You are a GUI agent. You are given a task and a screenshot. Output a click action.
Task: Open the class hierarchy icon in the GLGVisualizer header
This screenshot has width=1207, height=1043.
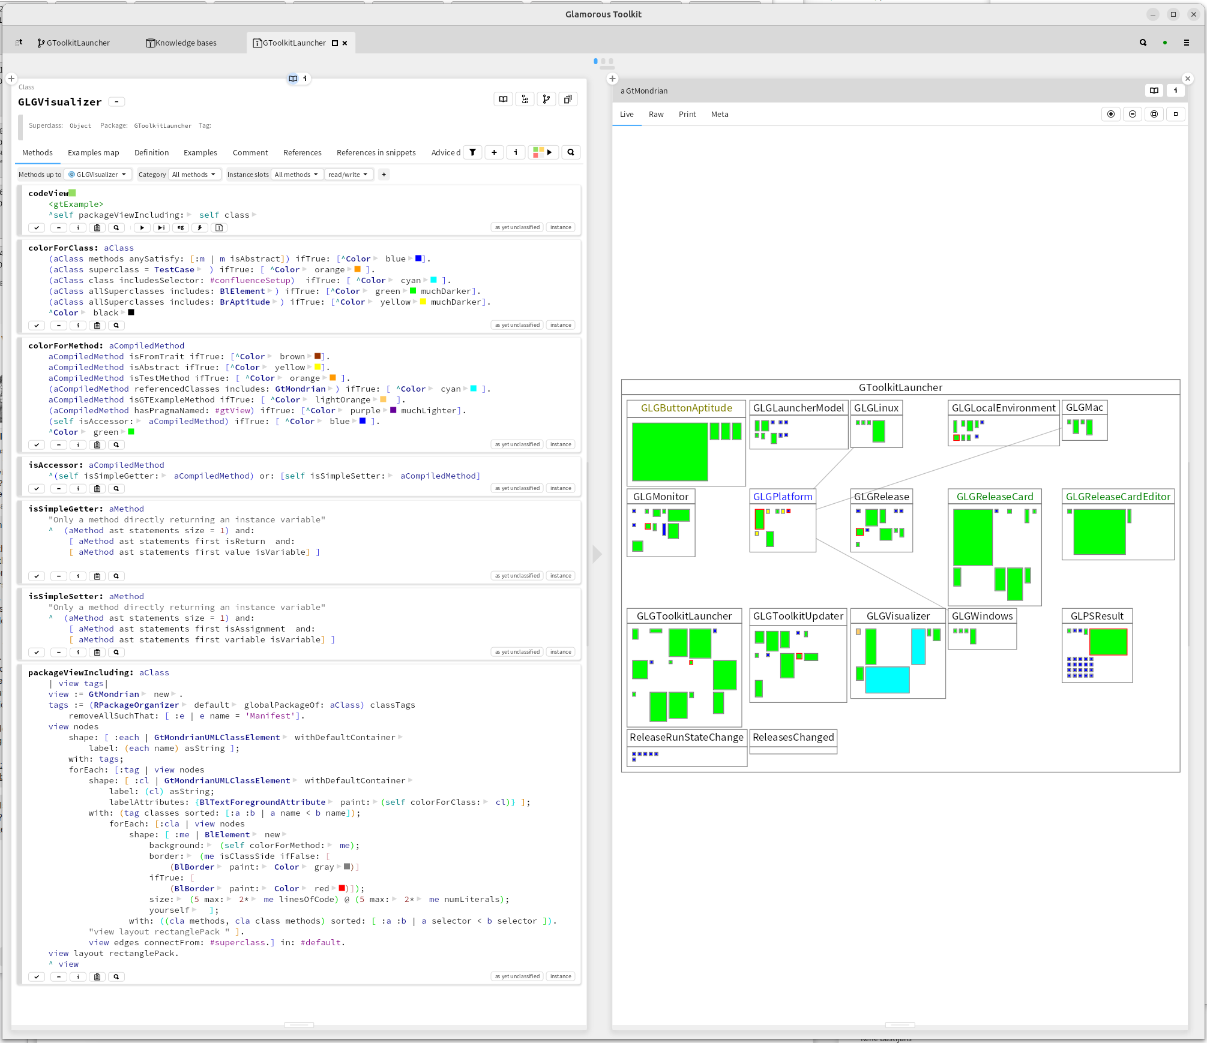(x=525, y=100)
